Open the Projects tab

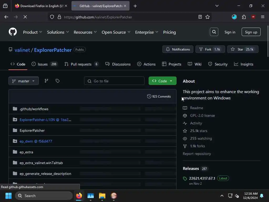(x=172, y=64)
